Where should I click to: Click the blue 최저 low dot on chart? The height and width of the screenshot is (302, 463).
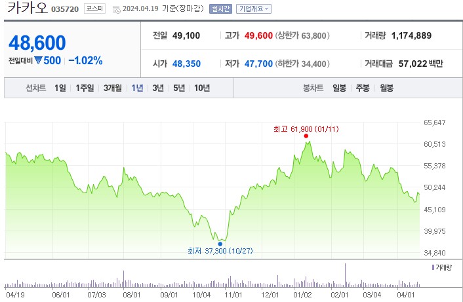pos(220,244)
